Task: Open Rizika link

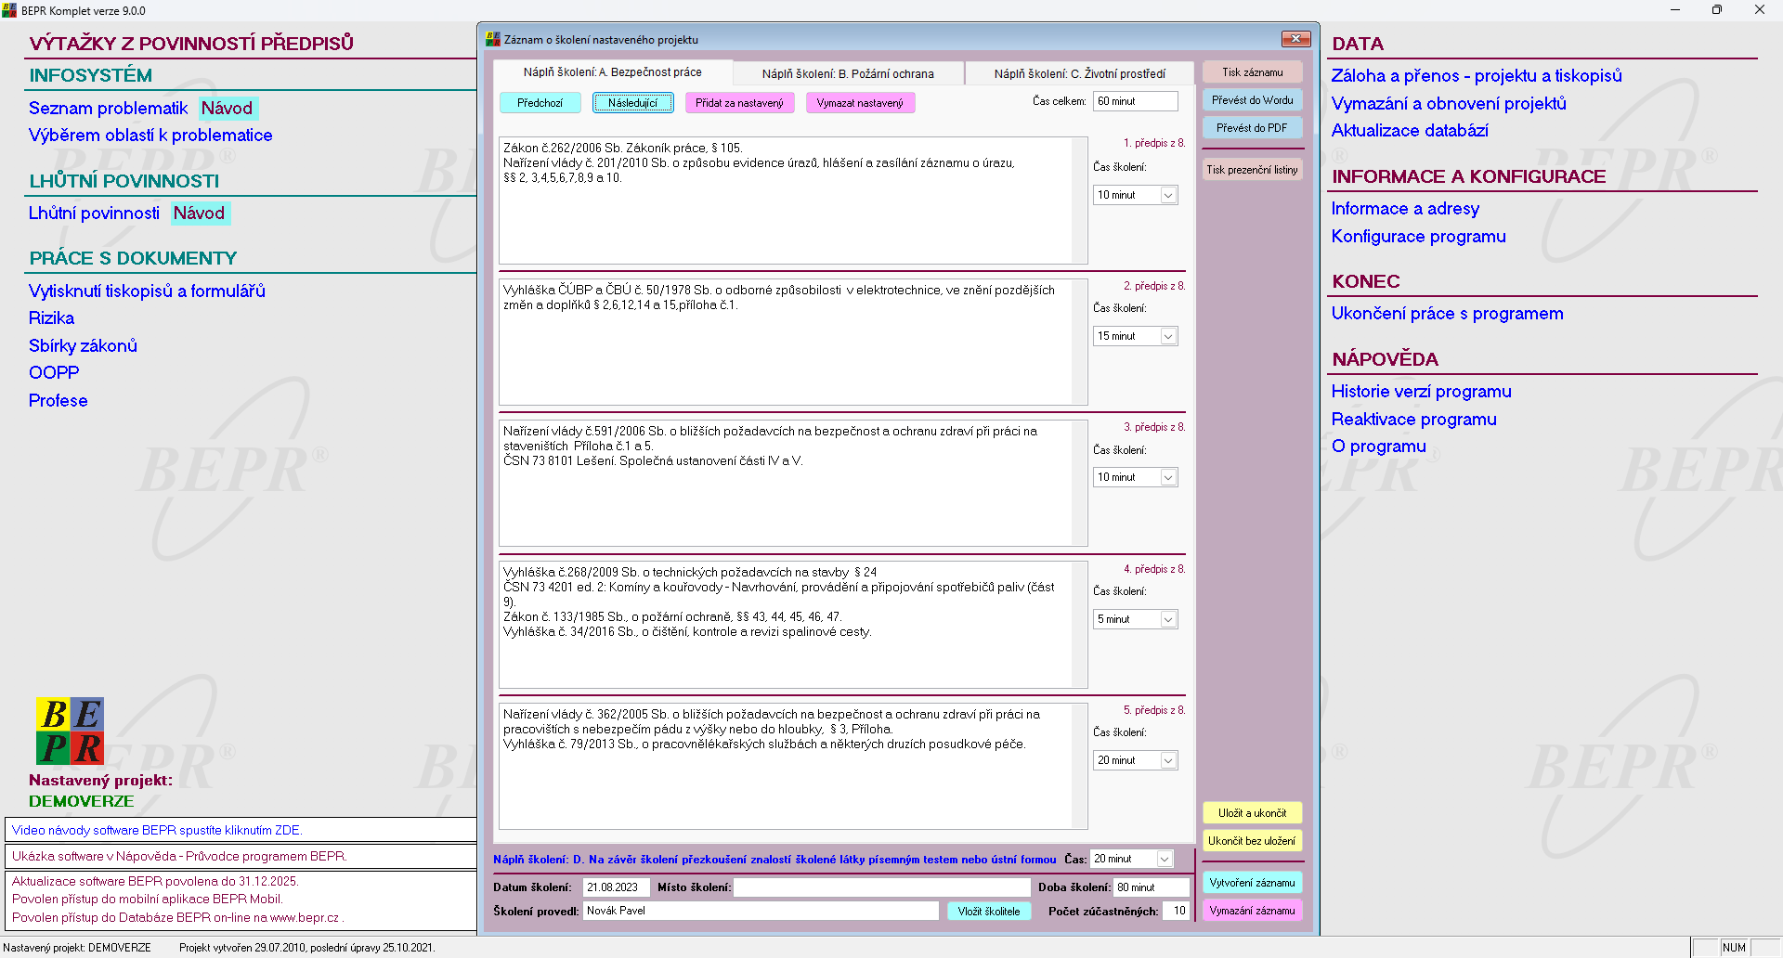Action: click(51, 318)
